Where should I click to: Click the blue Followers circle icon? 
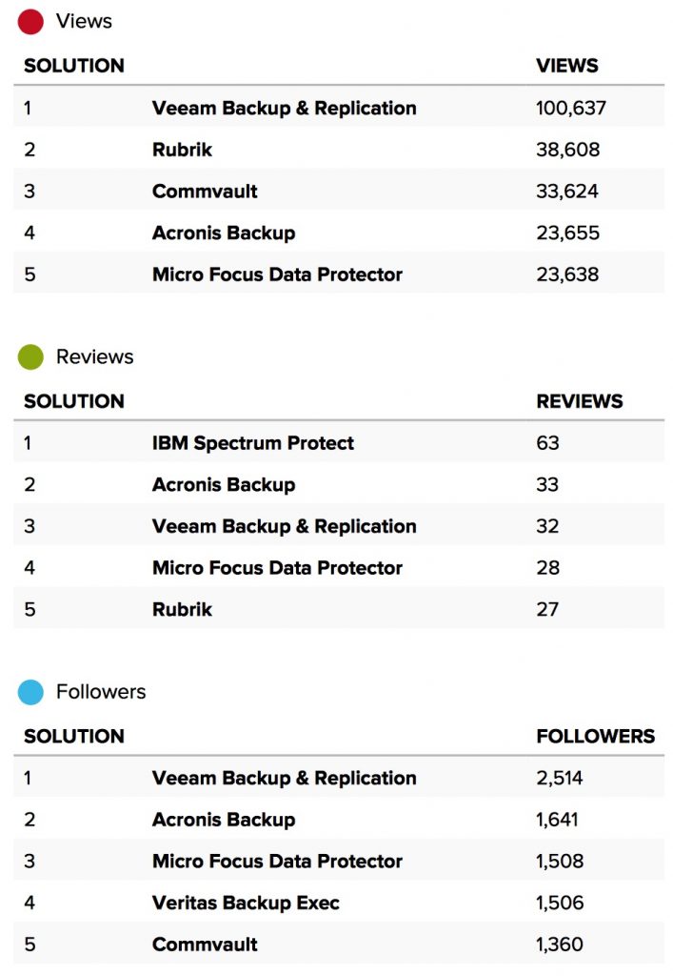pyautogui.click(x=30, y=692)
